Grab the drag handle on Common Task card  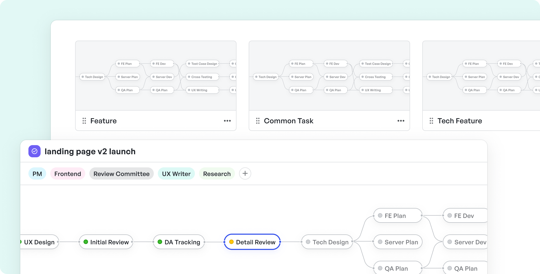click(258, 121)
